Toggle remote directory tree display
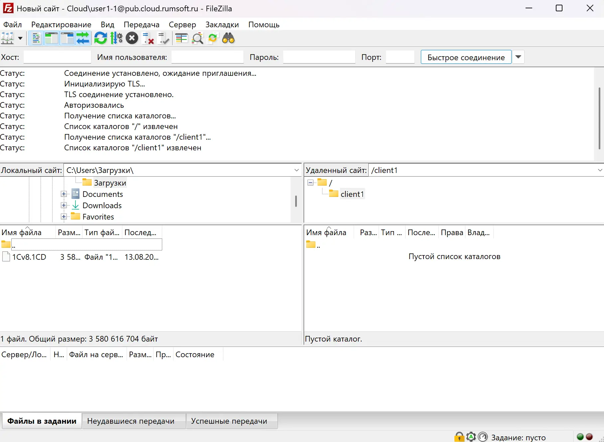 coord(67,38)
